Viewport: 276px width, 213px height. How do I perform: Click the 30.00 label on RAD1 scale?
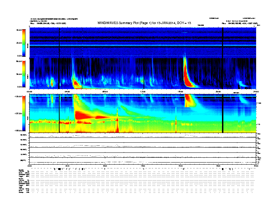(x=19, y=74)
